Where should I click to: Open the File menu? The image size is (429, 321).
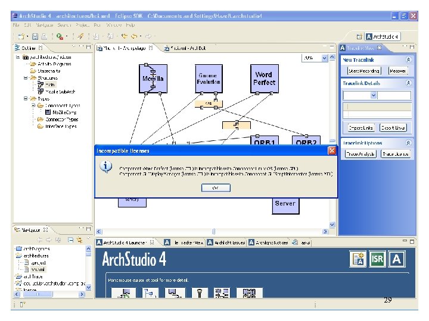tap(16, 25)
